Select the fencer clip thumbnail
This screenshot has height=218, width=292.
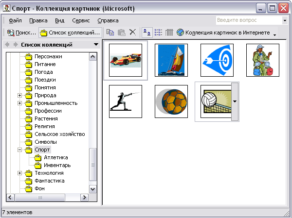[x=126, y=101]
